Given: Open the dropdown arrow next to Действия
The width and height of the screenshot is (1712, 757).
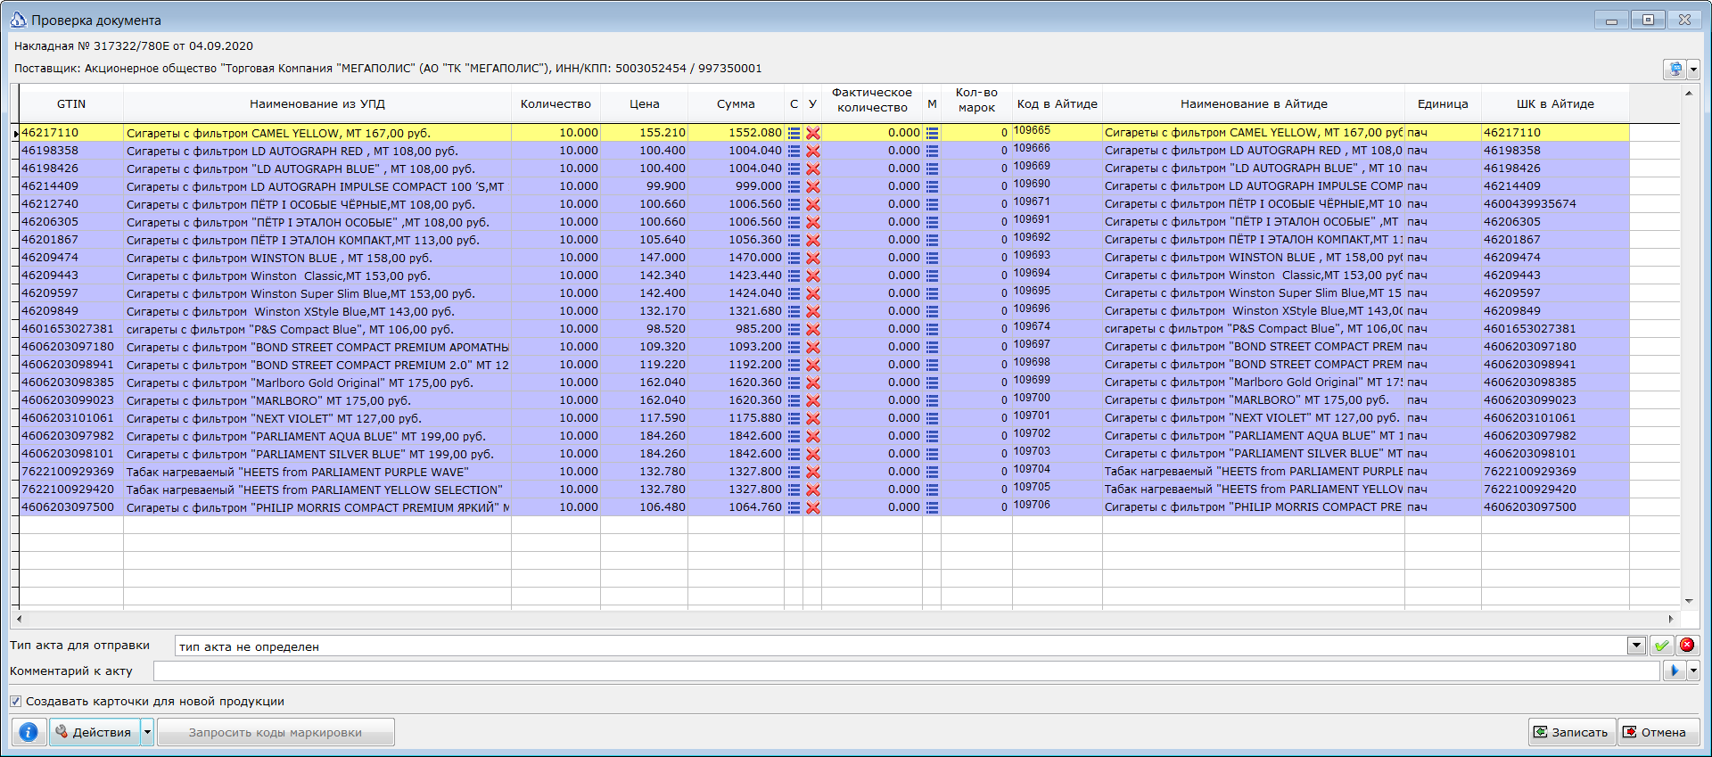Looking at the screenshot, I should 147,732.
